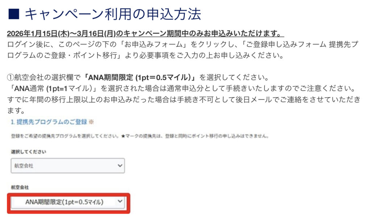Click the orange ※ required mark

(91, 122)
